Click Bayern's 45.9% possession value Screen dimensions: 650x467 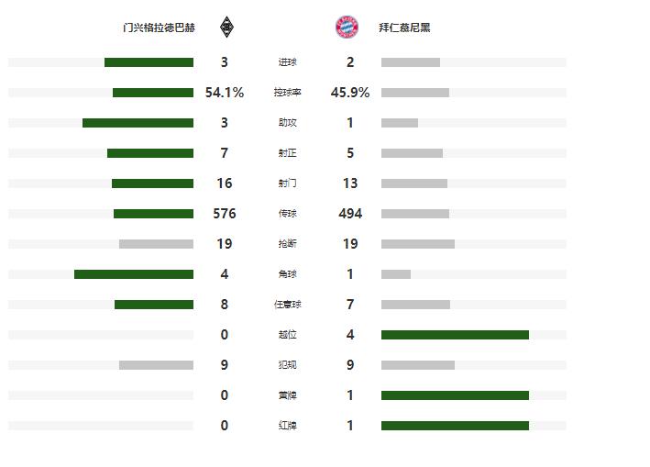click(x=350, y=93)
